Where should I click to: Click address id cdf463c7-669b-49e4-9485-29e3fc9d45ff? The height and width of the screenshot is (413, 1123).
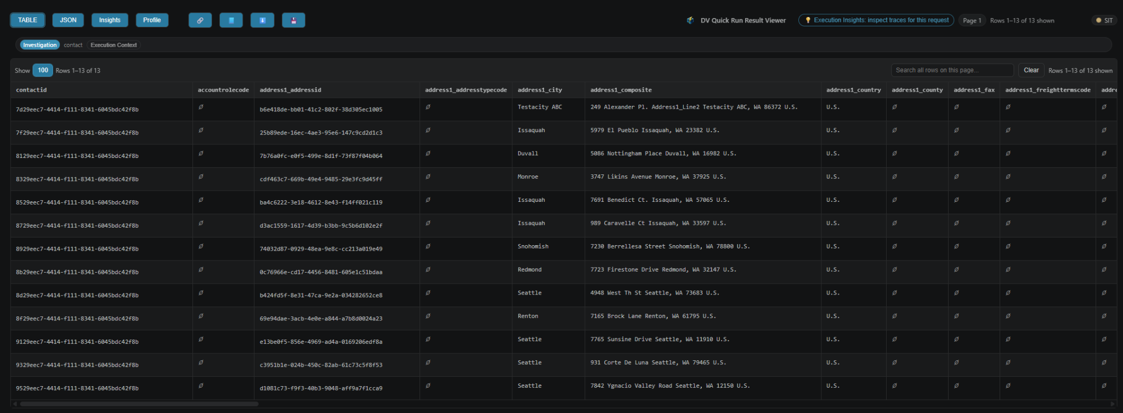[x=321, y=179]
